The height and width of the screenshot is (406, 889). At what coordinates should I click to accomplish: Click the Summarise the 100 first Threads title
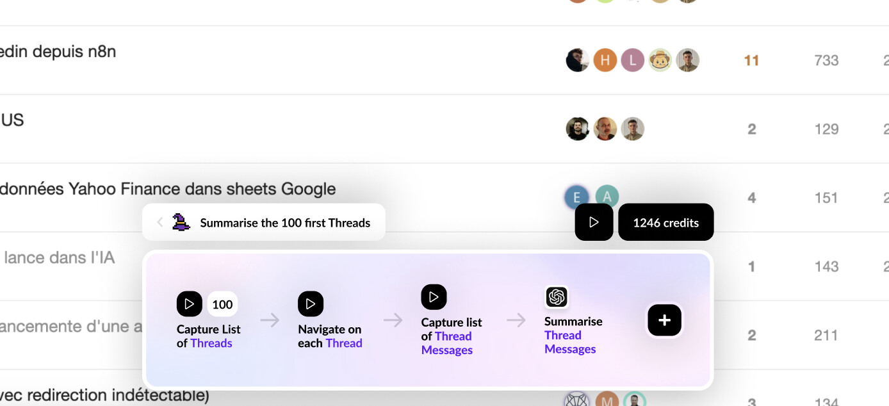click(285, 223)
